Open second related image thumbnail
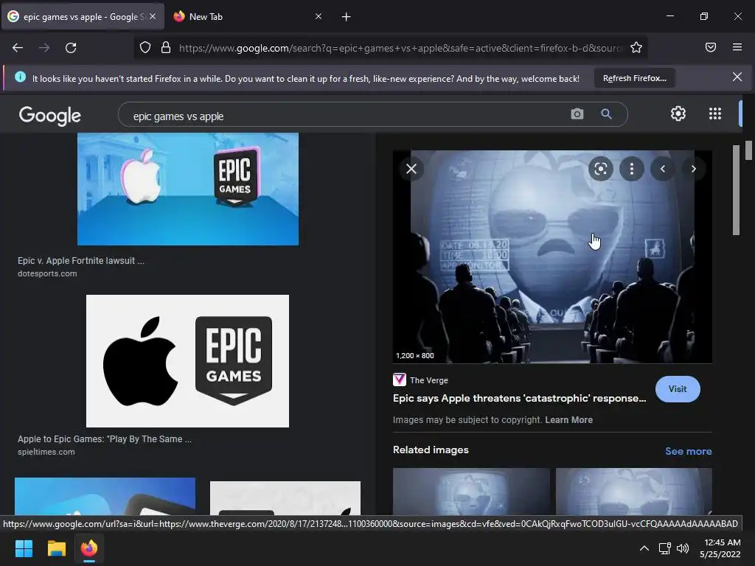 [x=633, y=492]
